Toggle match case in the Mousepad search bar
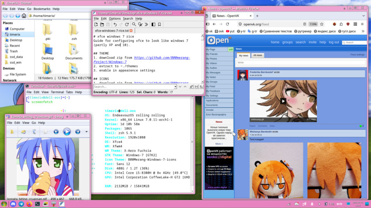371x208 pixels. pos(191,87)
